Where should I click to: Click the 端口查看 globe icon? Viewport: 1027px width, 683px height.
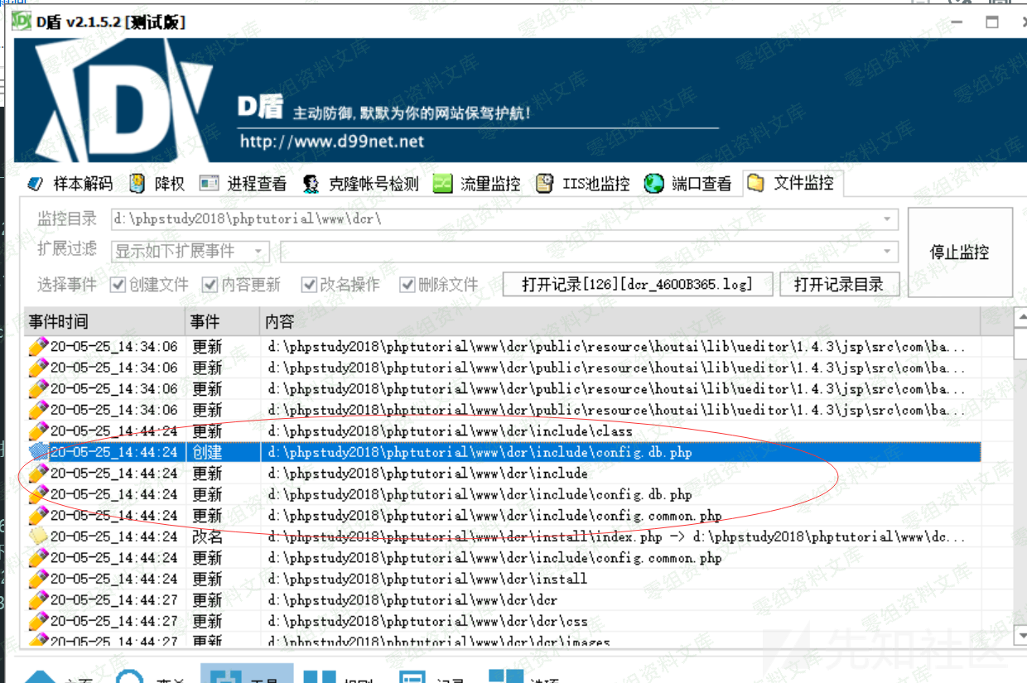click(x=654, y=184)
